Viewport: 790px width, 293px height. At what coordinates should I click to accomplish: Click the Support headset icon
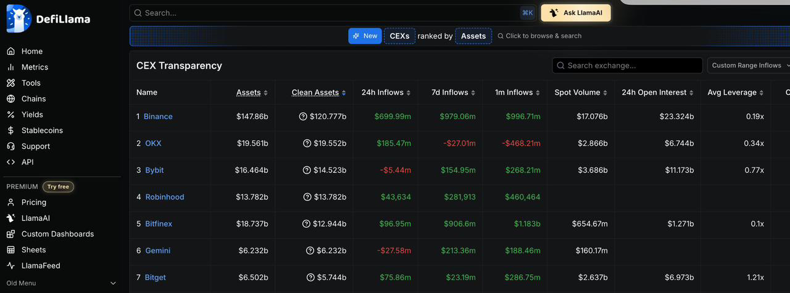click(x=10, y=146)
